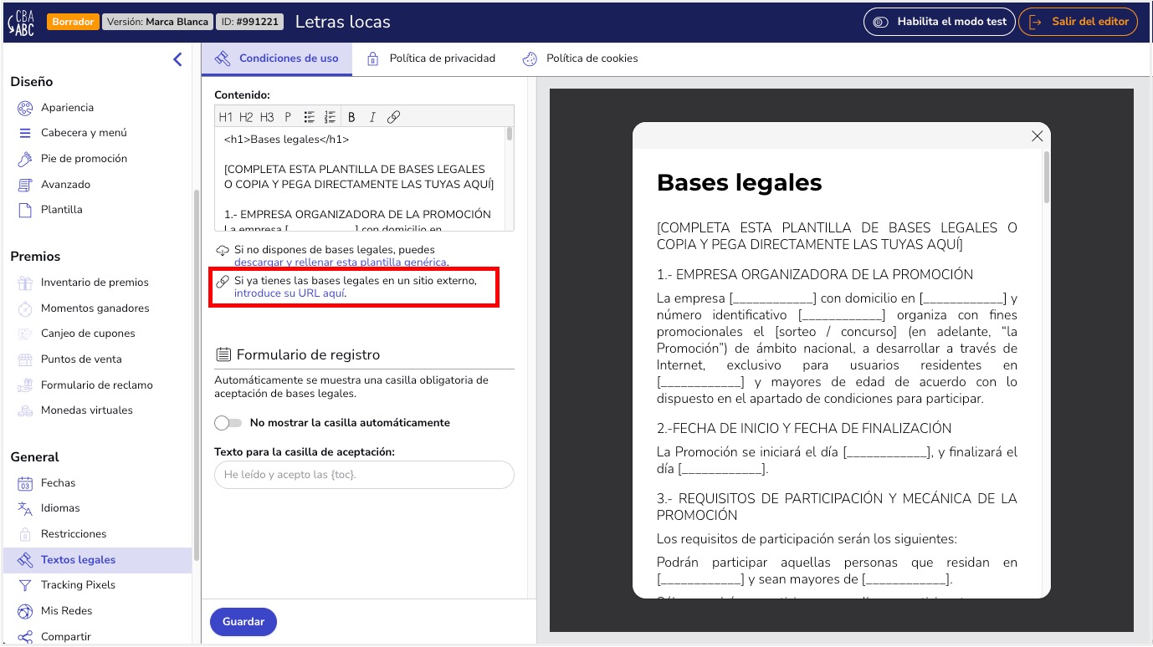Click the preview popup scrollbar

1046,177
